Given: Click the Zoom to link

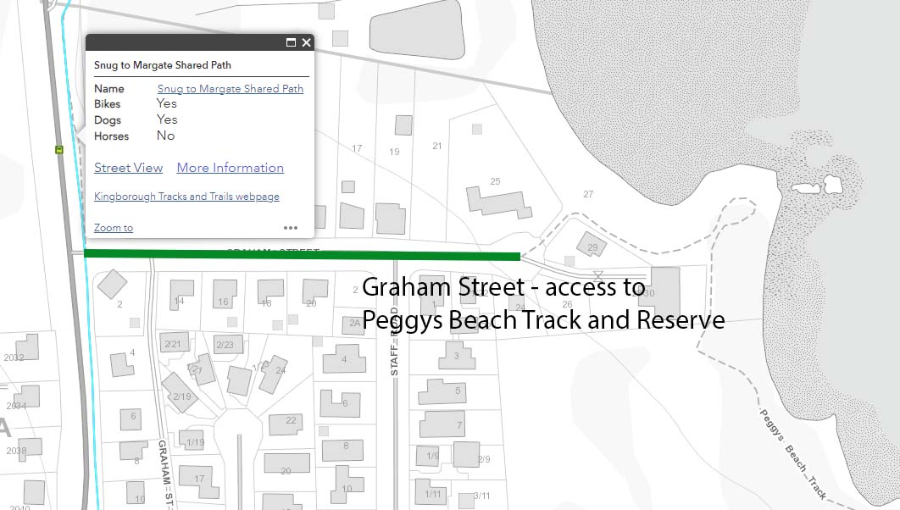Looking at the screenshot, I should pyautogui.click(x=113, y=227).
